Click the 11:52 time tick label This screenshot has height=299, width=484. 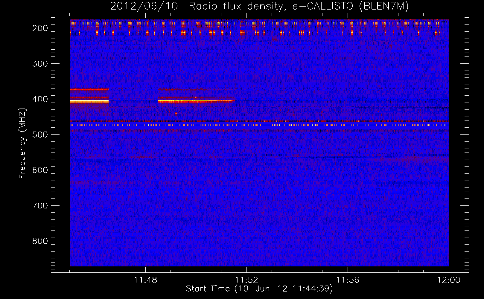tap(246, 280)
